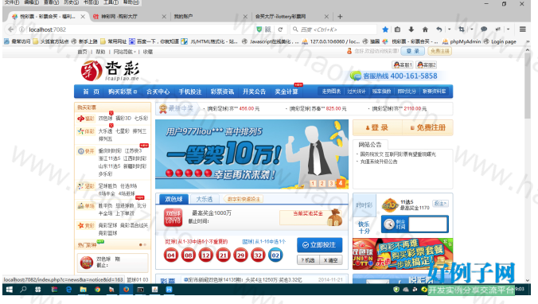Screen dimensions: 538x304
Task: Open a new browser tab with plus
Action: pyautogui.click(x=340, y=17)
